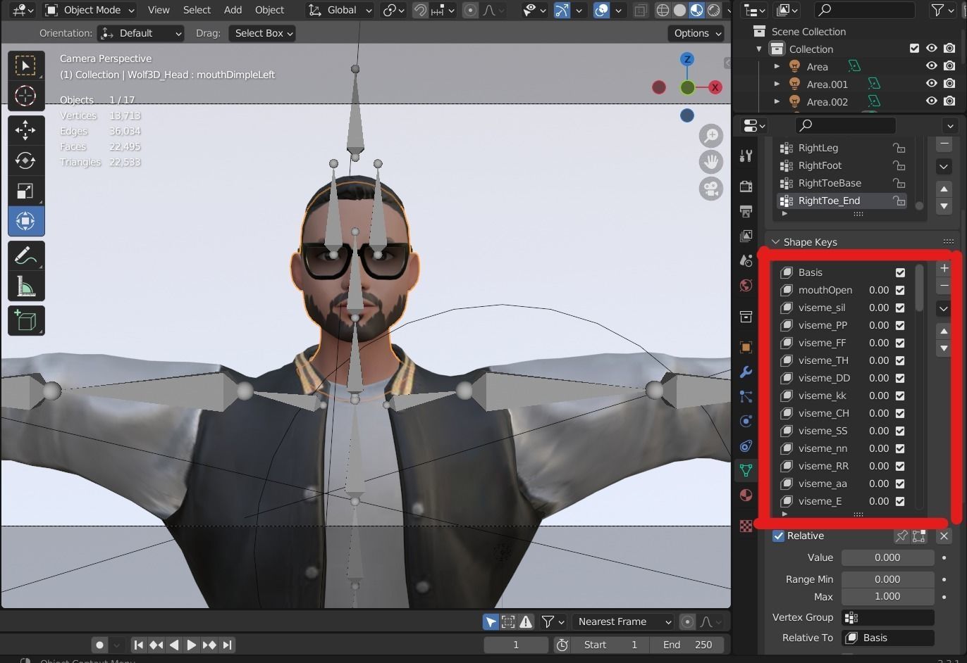Click the Range Min slider field

coord(887,579)
